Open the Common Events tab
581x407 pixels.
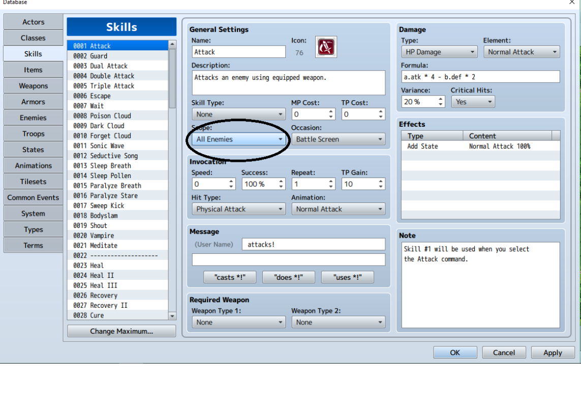(x=34, y=197)
